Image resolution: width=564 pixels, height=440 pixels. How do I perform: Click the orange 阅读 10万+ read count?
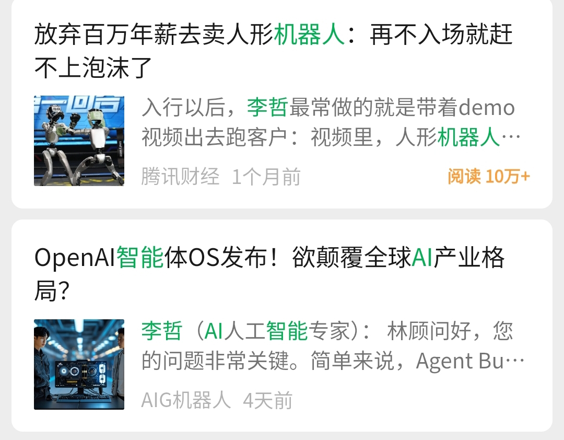click(489, 177)
